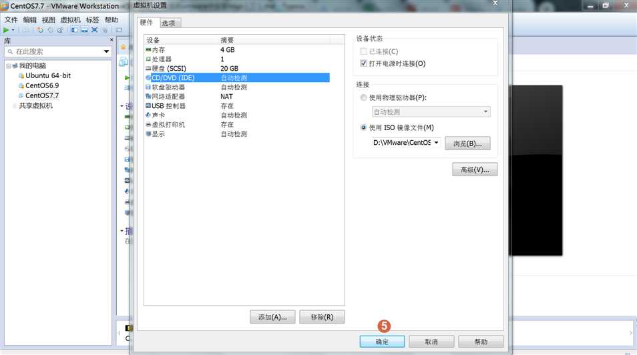
Task: Toggle 打开电源时连接(O) checkbox
Action: [364, 63]
